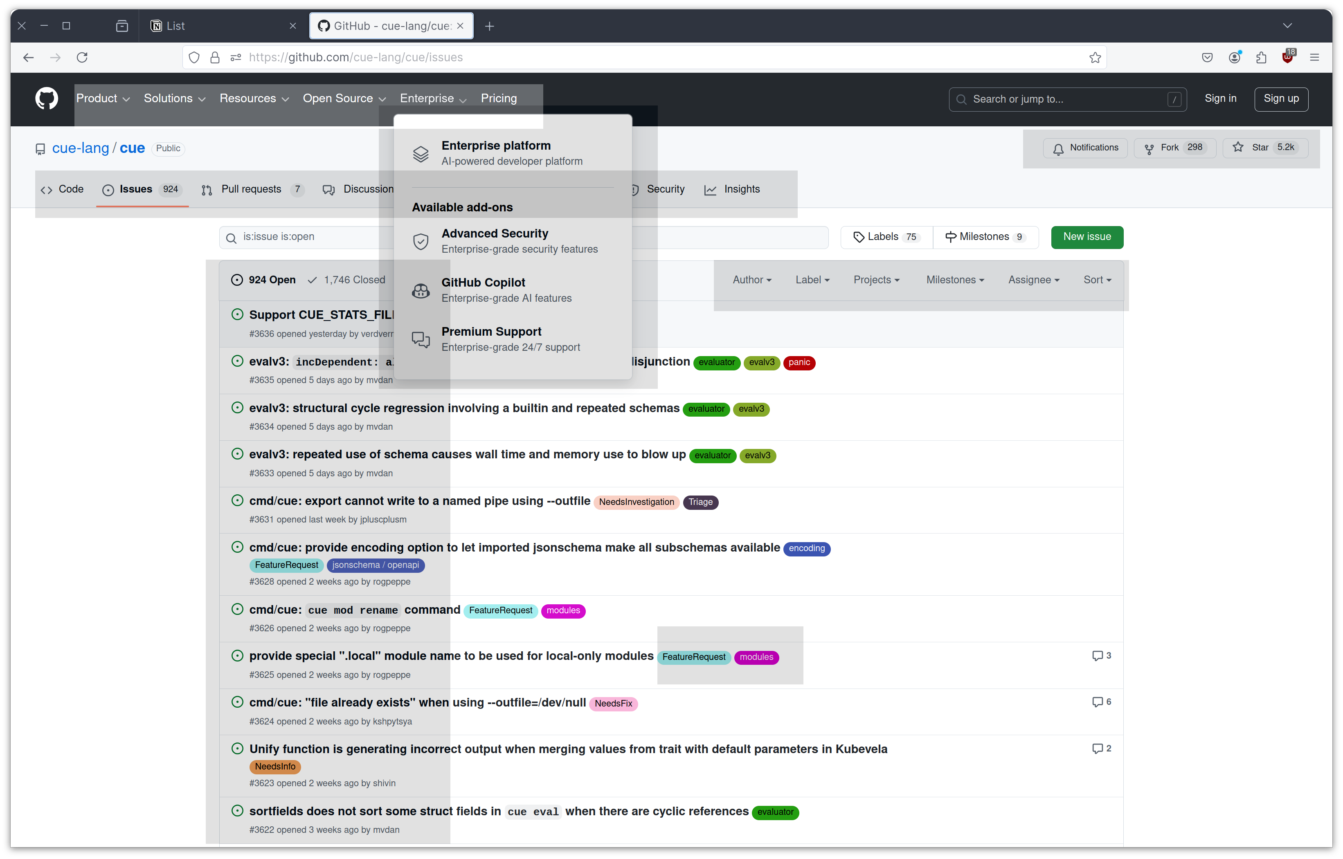Click the New issue button
Viewport: 1343px width, 859px height.
coord(1087,237)
